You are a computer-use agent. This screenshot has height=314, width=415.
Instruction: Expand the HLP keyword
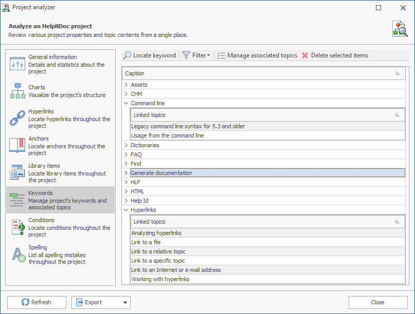pos(126,182)
